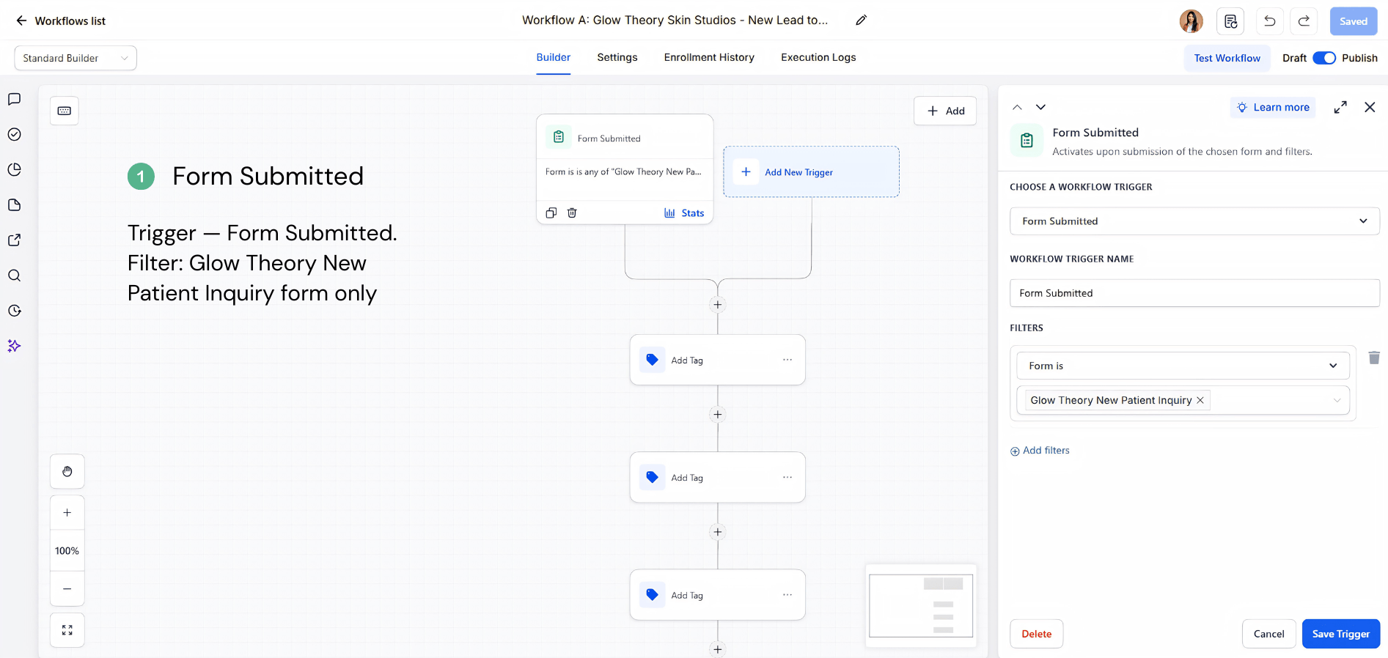Go to the previous step with the up chevron

pyautogui.click(x=1017, y=107)
